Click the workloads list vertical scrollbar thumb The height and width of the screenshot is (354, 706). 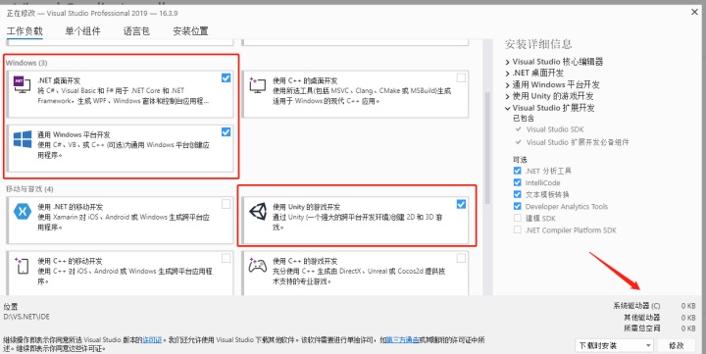point(487,148)
